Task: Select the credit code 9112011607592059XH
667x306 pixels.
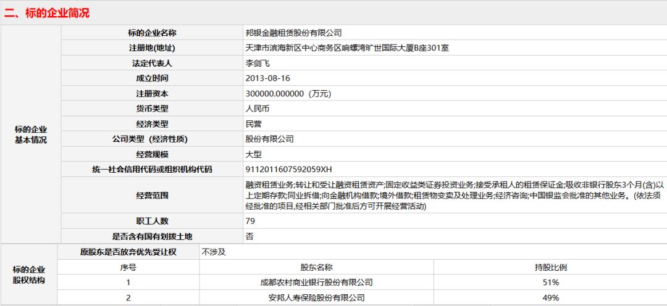Action: pyautogui.click(x=288, y=170)
